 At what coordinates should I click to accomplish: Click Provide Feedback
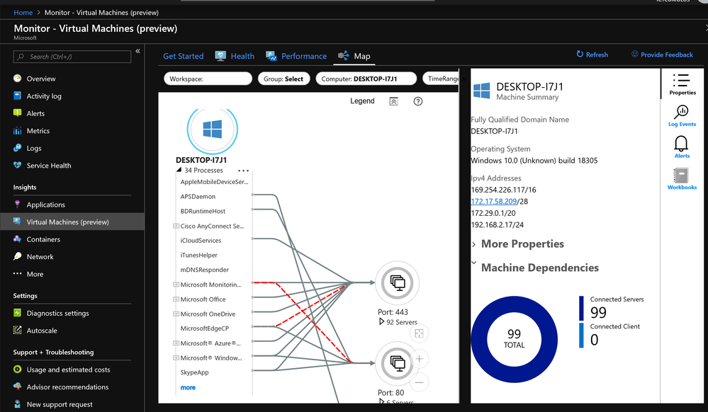click(x=662, y=55)
